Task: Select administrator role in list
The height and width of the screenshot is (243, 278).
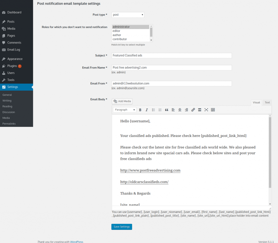Action: [x=131, y=27]
